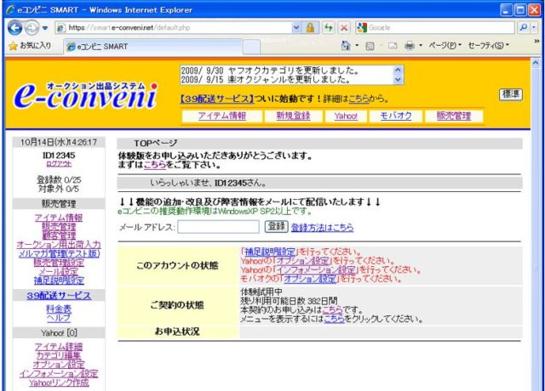Click the Print icon in command bar
This screenshot has height=391, width=545.
pos(410,46)
